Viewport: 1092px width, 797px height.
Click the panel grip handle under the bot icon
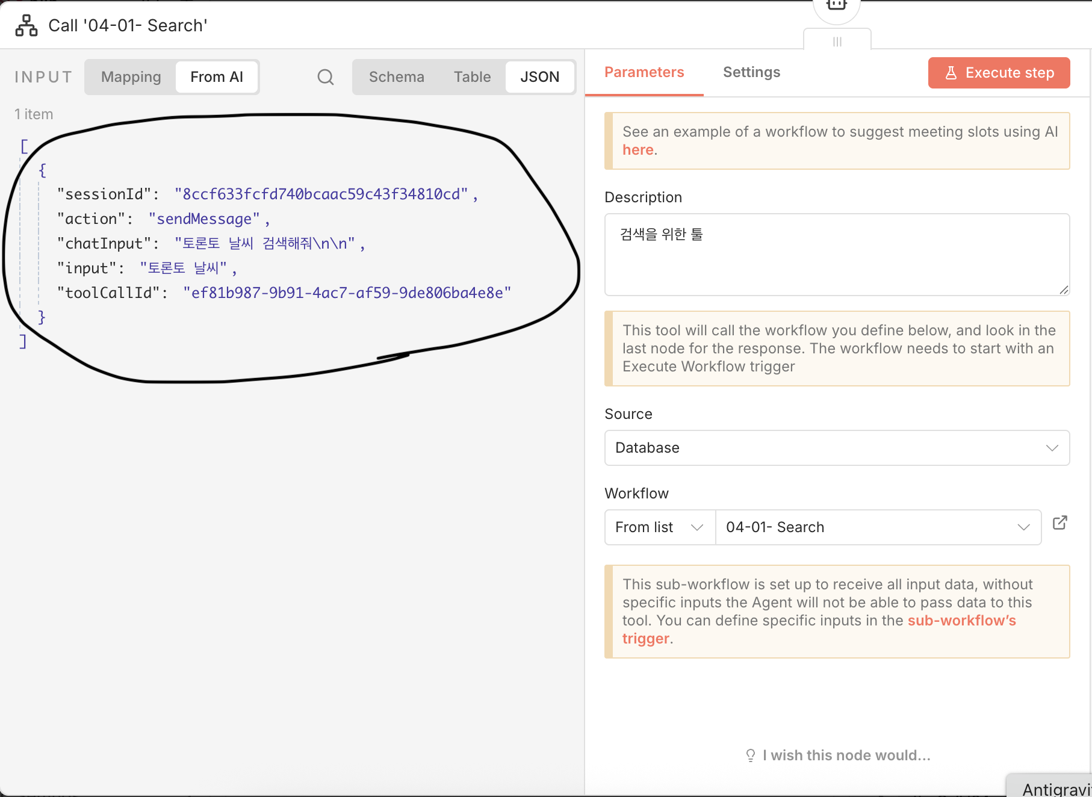(x=836, y=42)
